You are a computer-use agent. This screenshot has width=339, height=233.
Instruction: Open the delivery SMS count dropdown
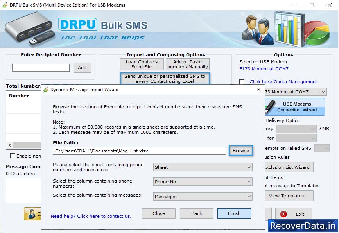pos(296,129)
